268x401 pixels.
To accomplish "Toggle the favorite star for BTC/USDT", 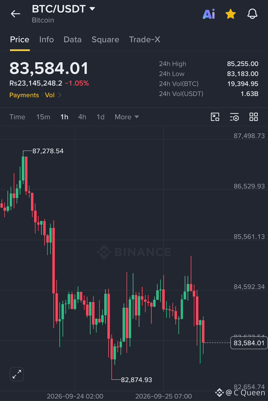I will (230, 14).
